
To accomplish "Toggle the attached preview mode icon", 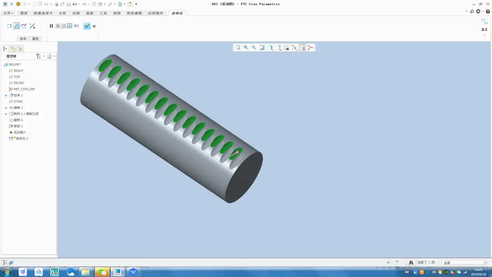I will point(70,26).
